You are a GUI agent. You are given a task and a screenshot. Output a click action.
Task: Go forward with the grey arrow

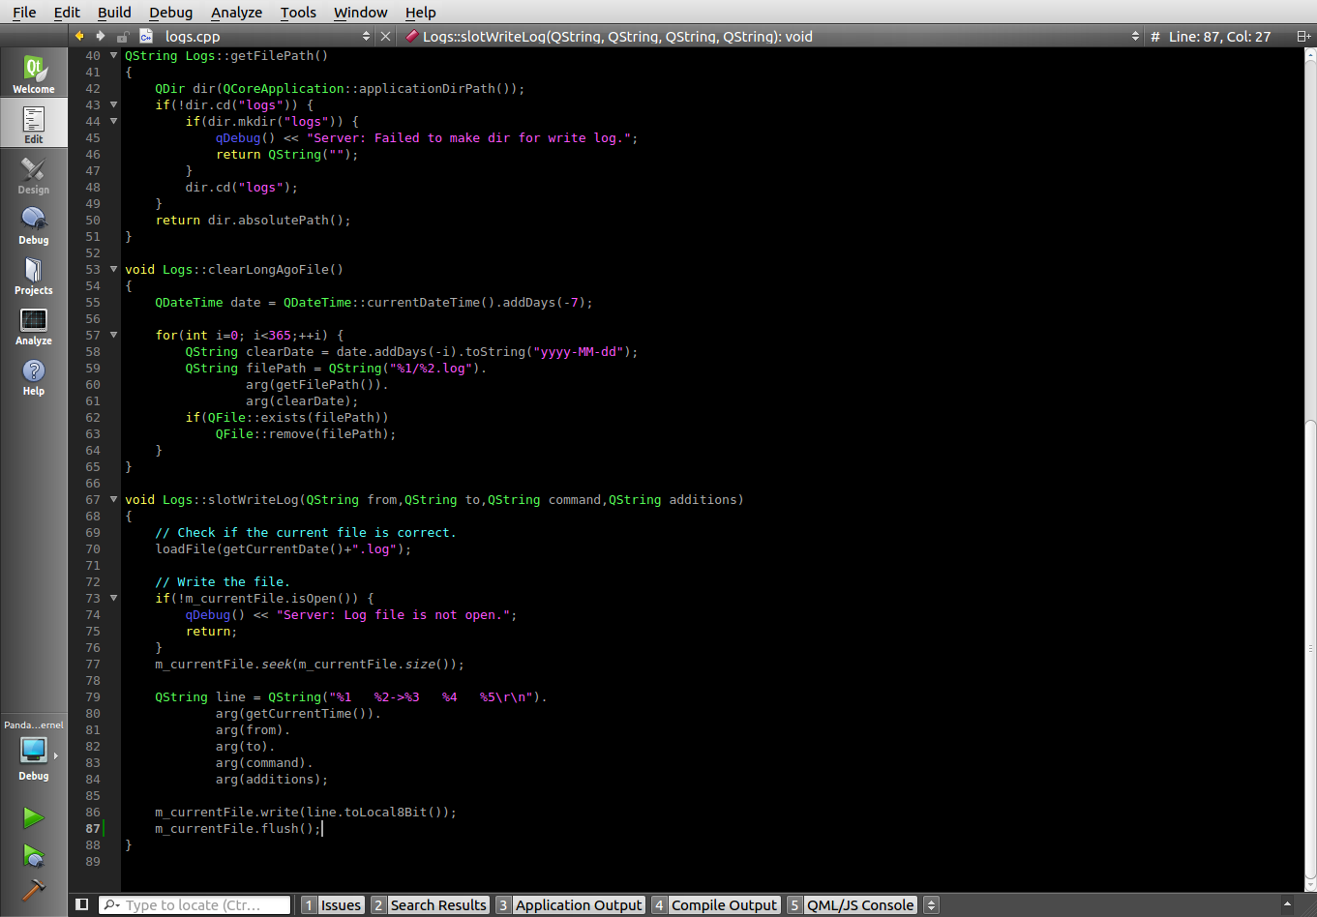(x=101, y=36)
